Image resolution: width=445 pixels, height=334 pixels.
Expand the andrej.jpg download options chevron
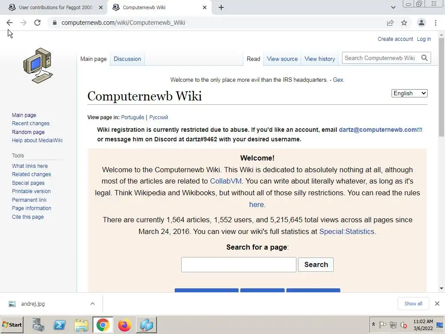tap(93, 304)
